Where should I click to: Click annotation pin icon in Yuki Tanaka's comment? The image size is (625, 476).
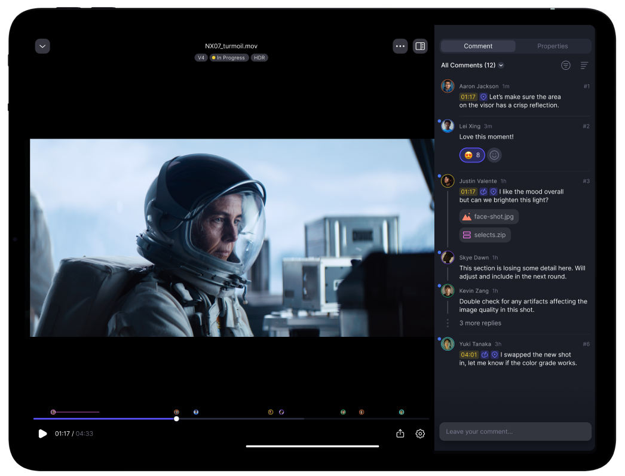[x=495, y=355]
